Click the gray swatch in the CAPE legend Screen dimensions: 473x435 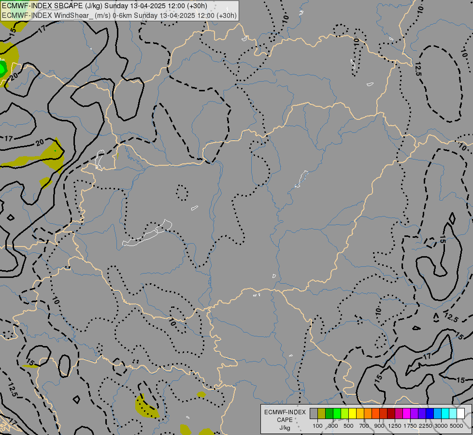[x=314, y=413]
